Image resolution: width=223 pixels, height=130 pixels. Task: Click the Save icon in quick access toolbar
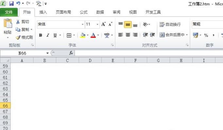tap(11, 3)
